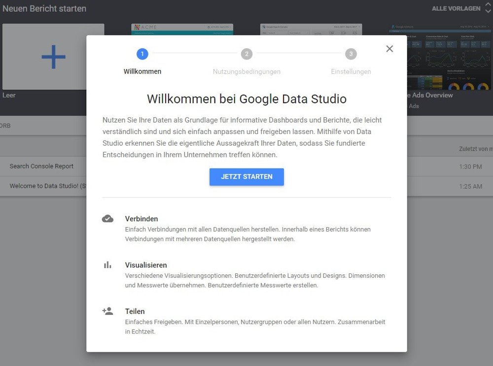Open the ACME template thumbnail
The height and width of the screenshot is (366, 493).
pyautogui.click(x=182, y=29)
